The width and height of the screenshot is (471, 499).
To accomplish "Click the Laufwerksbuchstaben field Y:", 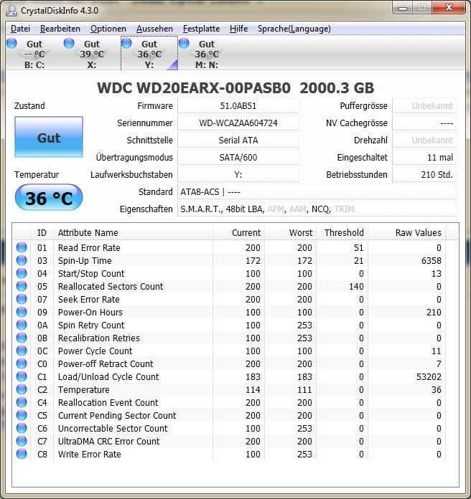I will pos(238,174).
